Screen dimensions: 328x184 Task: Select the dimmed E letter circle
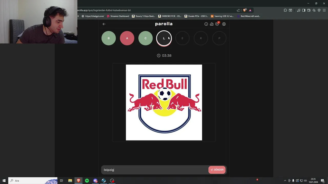pos(182,38)
